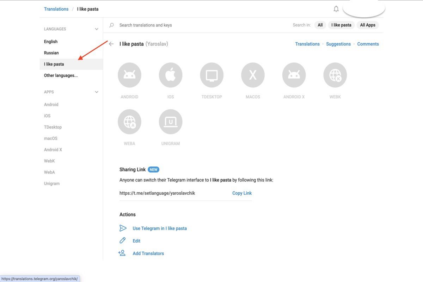
Task: Open the Android platform icon
Action: pos(129,75)
